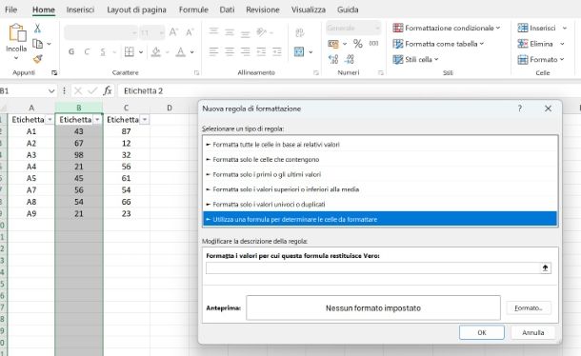Toggle bold G formatting

[x=71, y=51]
